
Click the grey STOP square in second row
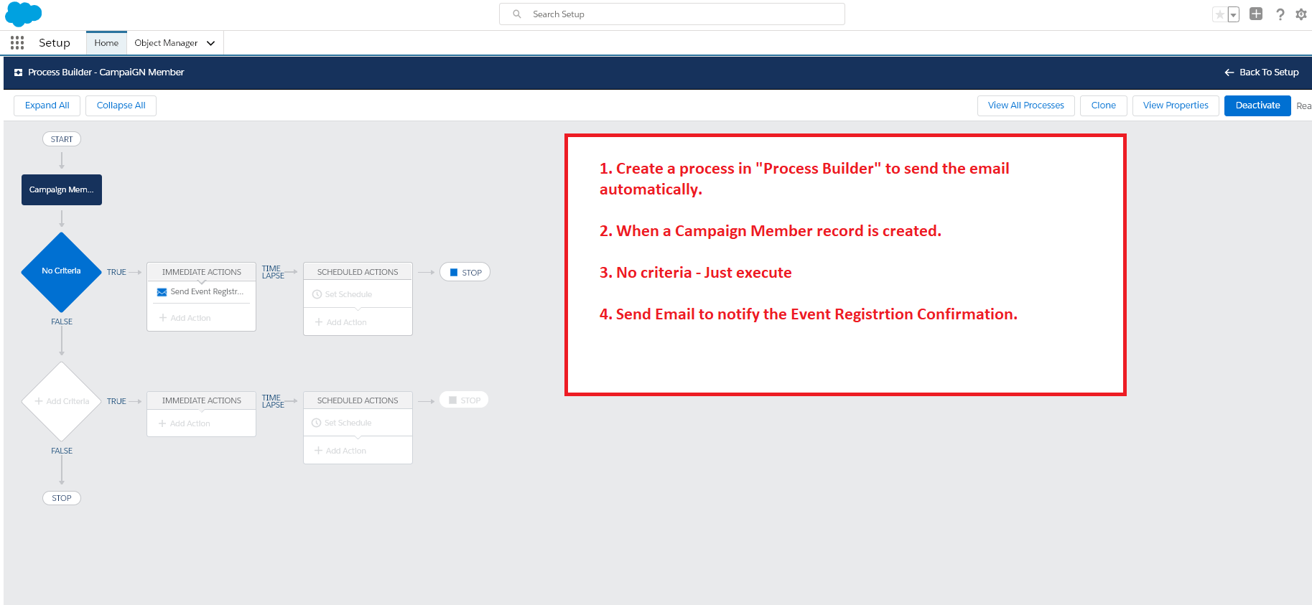[x=452, y=400]
